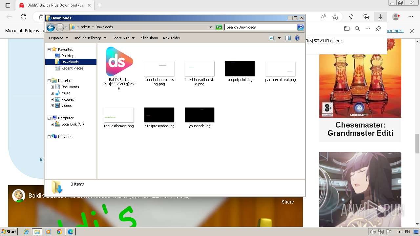This screenshot has height=236, width=420.
Task: Open Edge profile avatar icon
Action: (396, 17)
